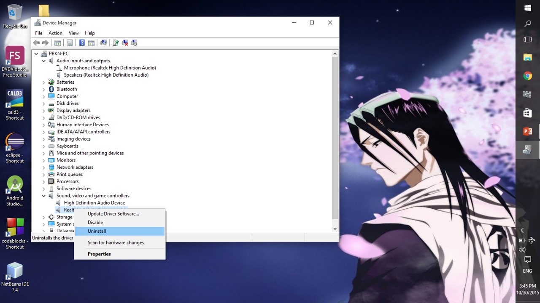Open the Properties toolbar icon
This screenshot has width=540, height=303.
pyautogui.click(x=70, y=43)
